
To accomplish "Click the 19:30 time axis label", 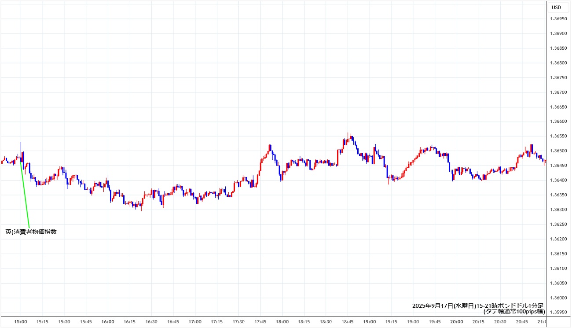I will tap(413, 322).
